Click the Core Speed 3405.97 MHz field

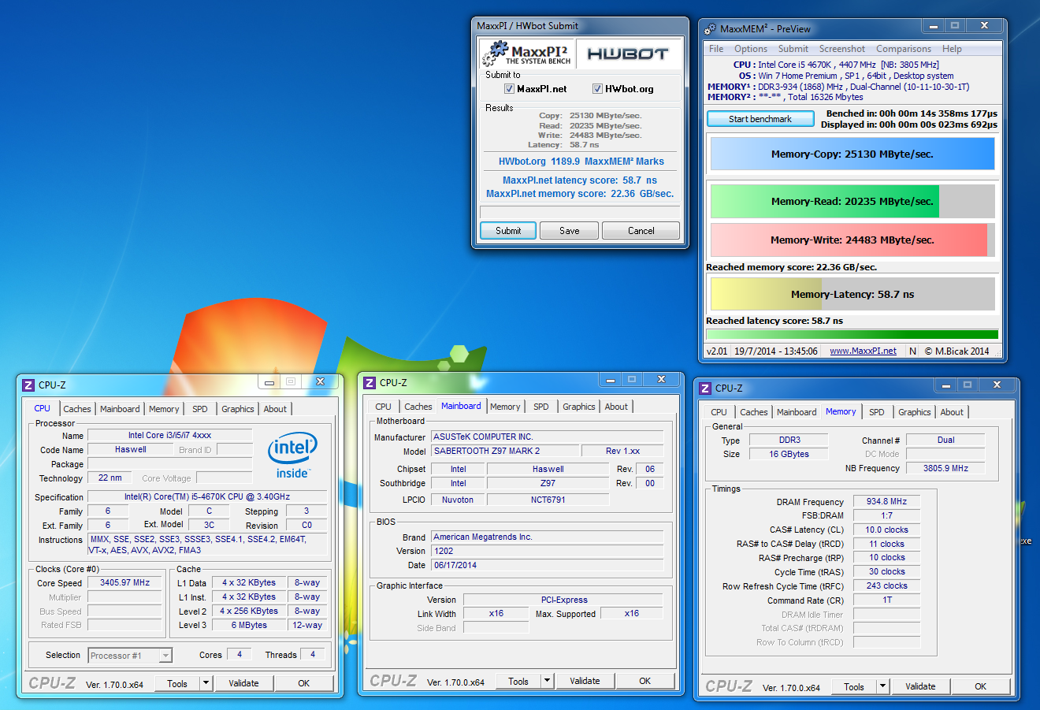tap(124, 583)
